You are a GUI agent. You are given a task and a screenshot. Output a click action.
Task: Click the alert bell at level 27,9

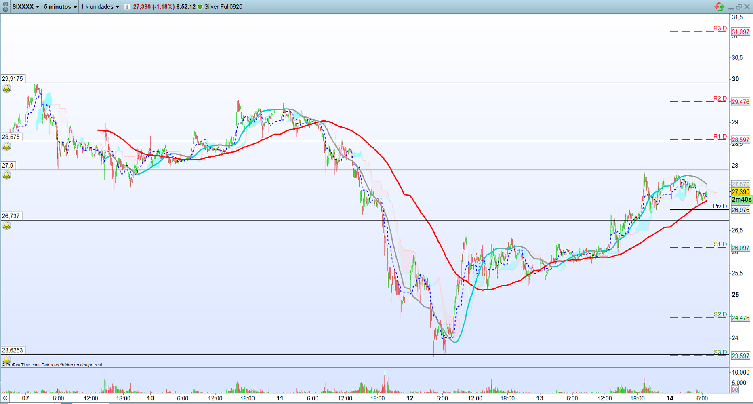click(x=7, y=175)
